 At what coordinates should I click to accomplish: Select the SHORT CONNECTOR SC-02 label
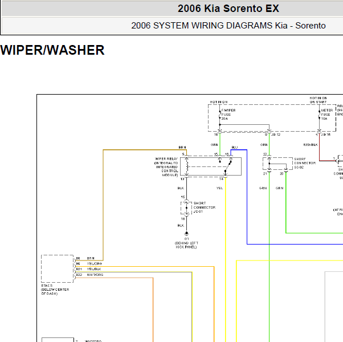coord(305,163)
